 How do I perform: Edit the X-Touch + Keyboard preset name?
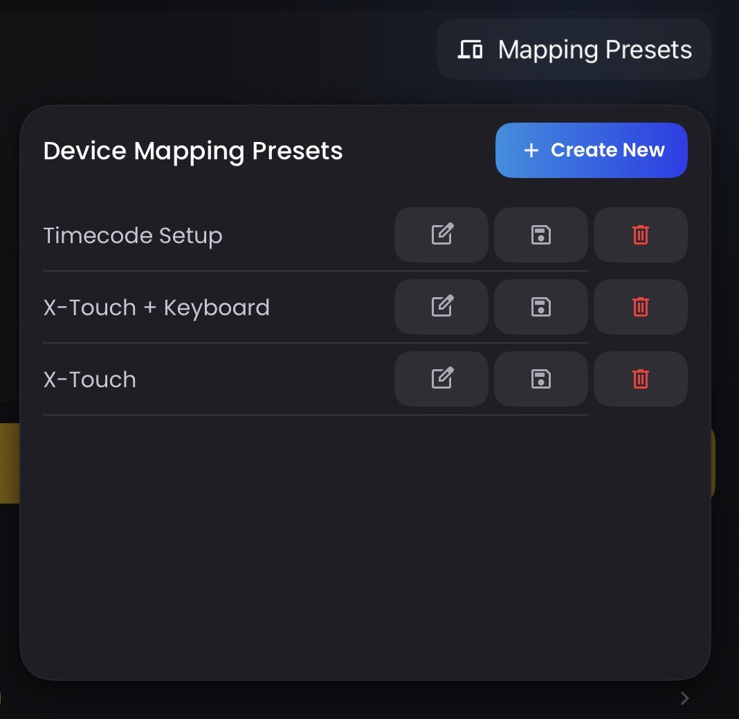(x=441, y=307)
